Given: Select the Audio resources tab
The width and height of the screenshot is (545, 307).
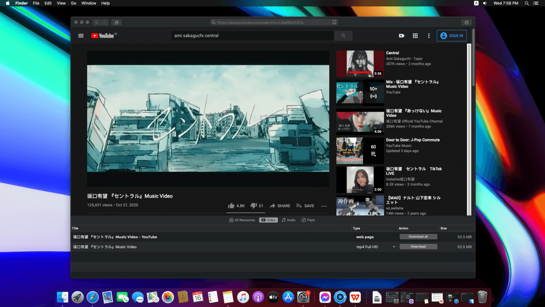Looking at the screenshot, I should point(289,220).
